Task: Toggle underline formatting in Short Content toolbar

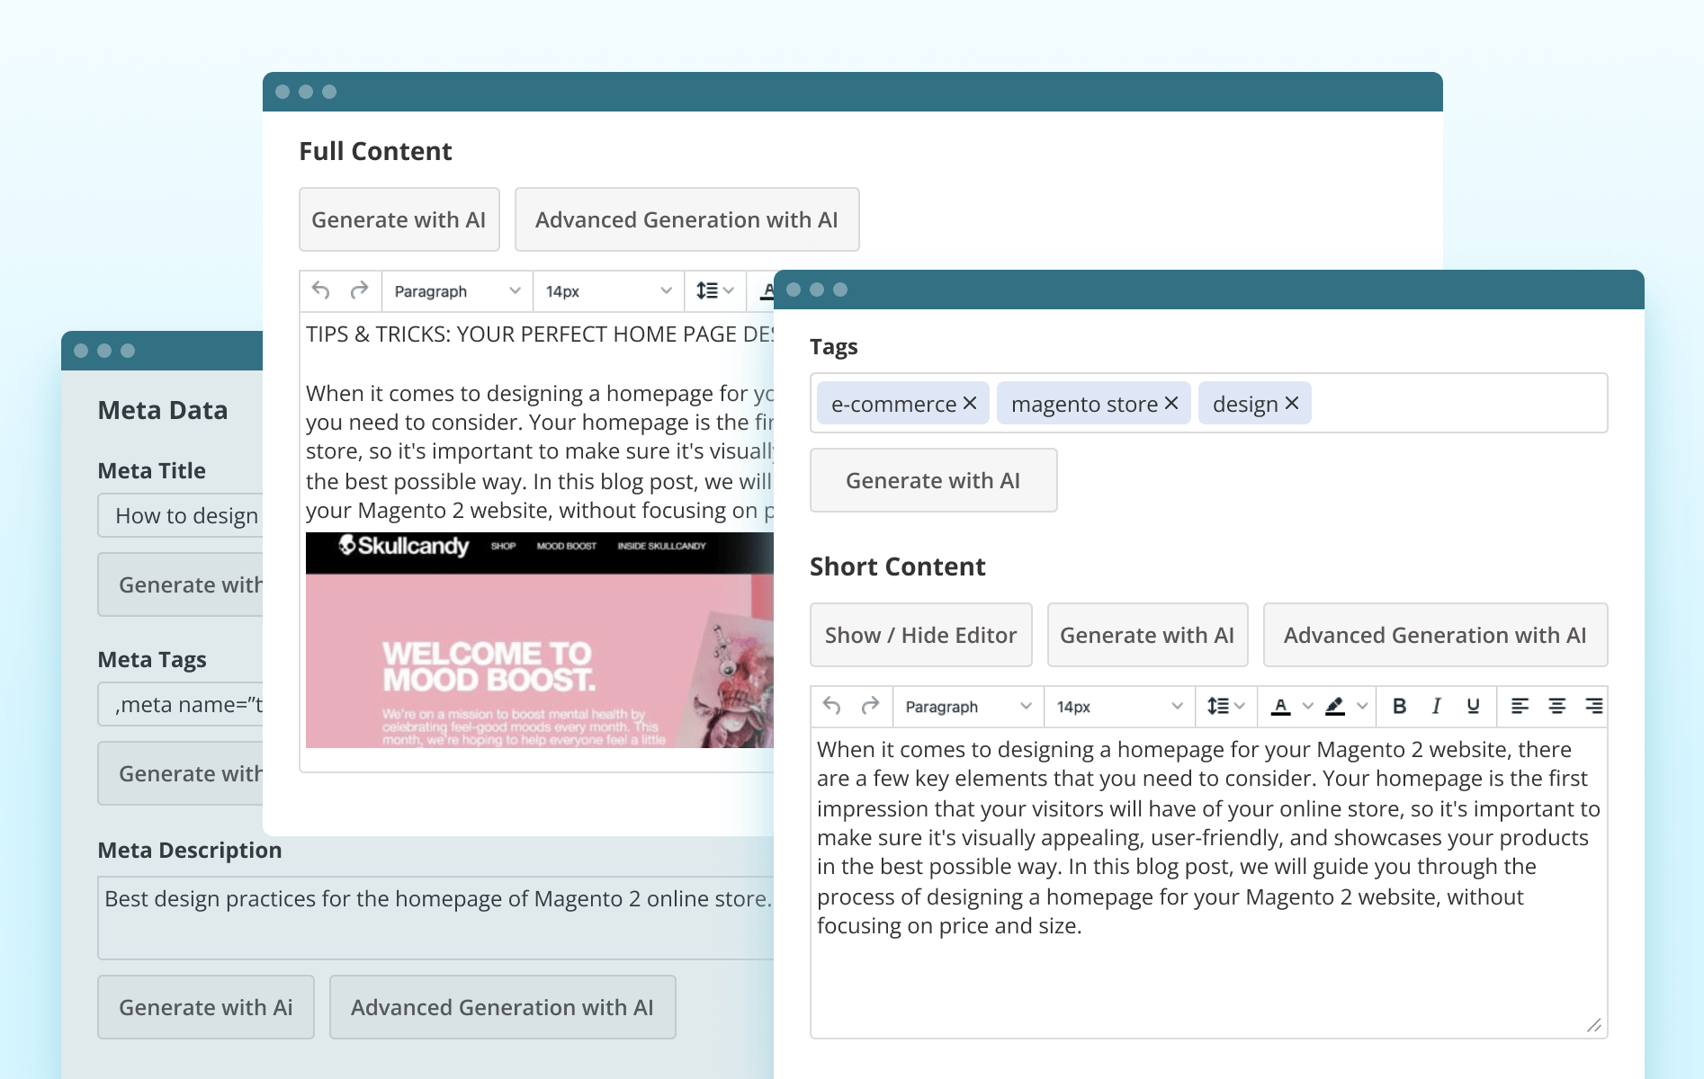Action: pos(1473,706)
